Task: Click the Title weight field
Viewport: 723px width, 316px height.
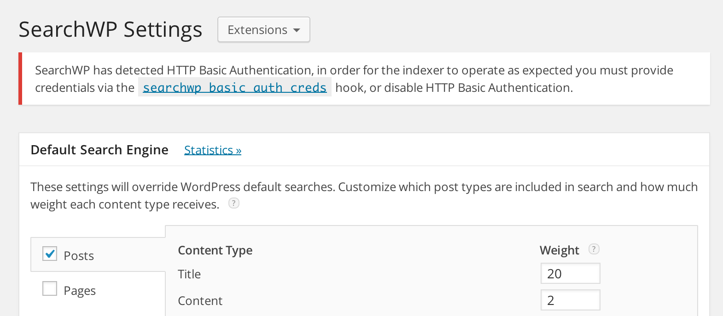Action: pos(571,274)
